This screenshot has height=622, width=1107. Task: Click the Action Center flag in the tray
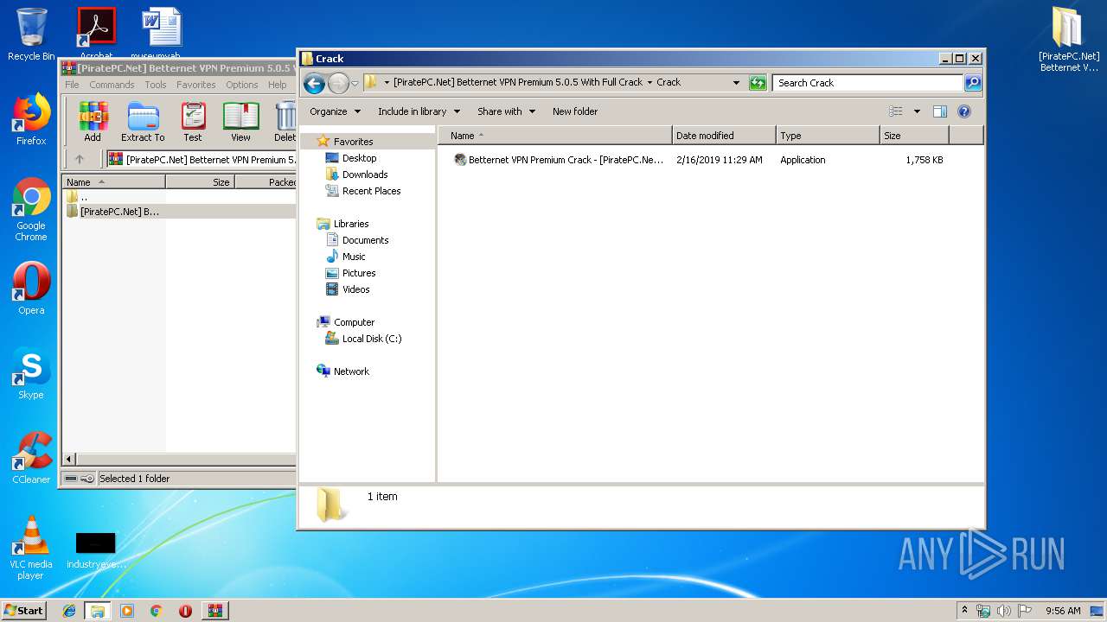[1025, 611]
